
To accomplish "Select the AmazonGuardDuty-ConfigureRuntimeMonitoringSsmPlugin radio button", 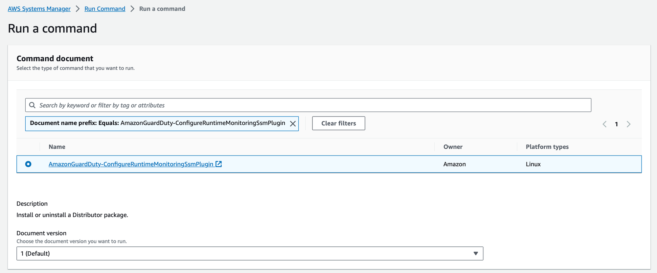I will coord(28,164).
